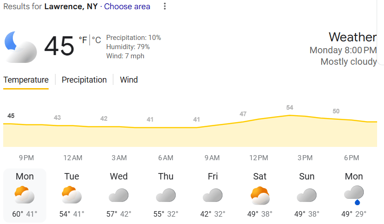Switch temperature units to Celsius
Viewport: 384px width, 224px height.
tap(96, 40)
